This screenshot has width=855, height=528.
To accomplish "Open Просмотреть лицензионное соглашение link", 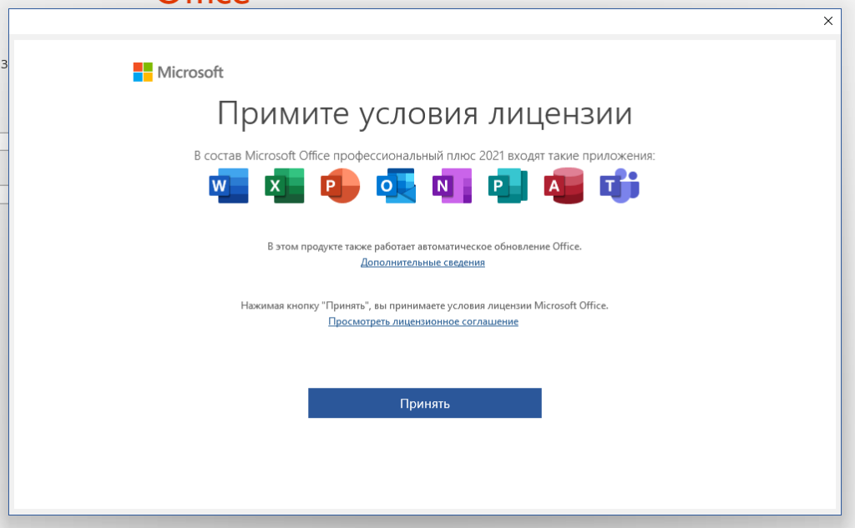I will pos(423,321).
